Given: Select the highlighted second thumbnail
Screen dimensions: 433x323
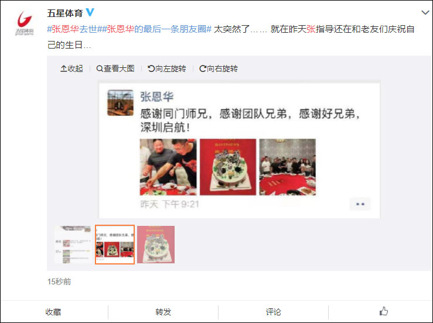Looking at the screenshot, I should tap(115, 245).
